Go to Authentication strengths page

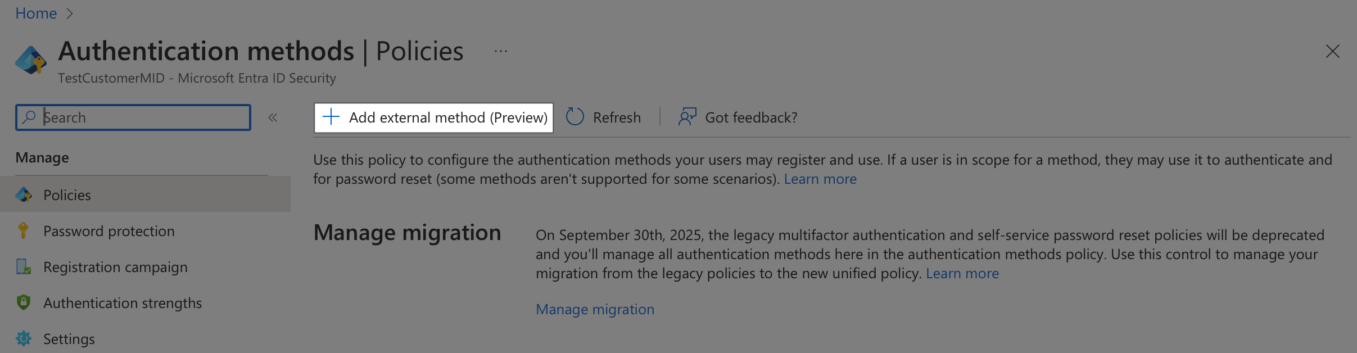click(122, 303)
